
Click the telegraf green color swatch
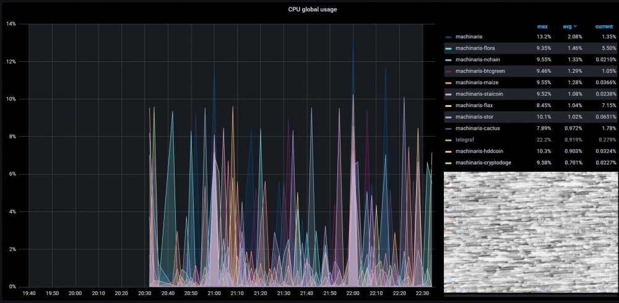coord(448,140)
